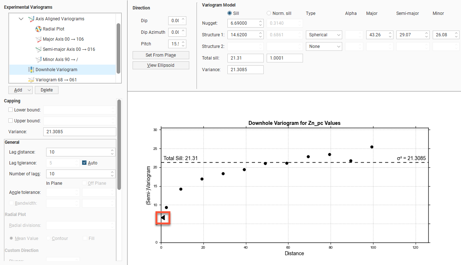Viewport: 461px width, 265px height.
Task: Enable the Upper bound capping checkbox
Action: pos(11,121)
